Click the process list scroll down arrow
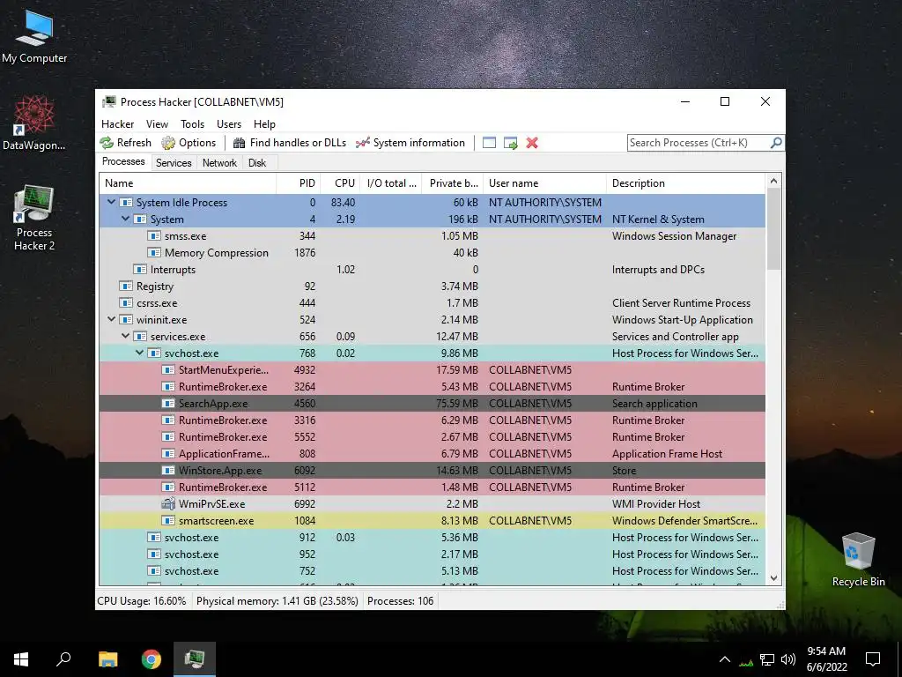902x677 pixels. (x=773, y=578)
